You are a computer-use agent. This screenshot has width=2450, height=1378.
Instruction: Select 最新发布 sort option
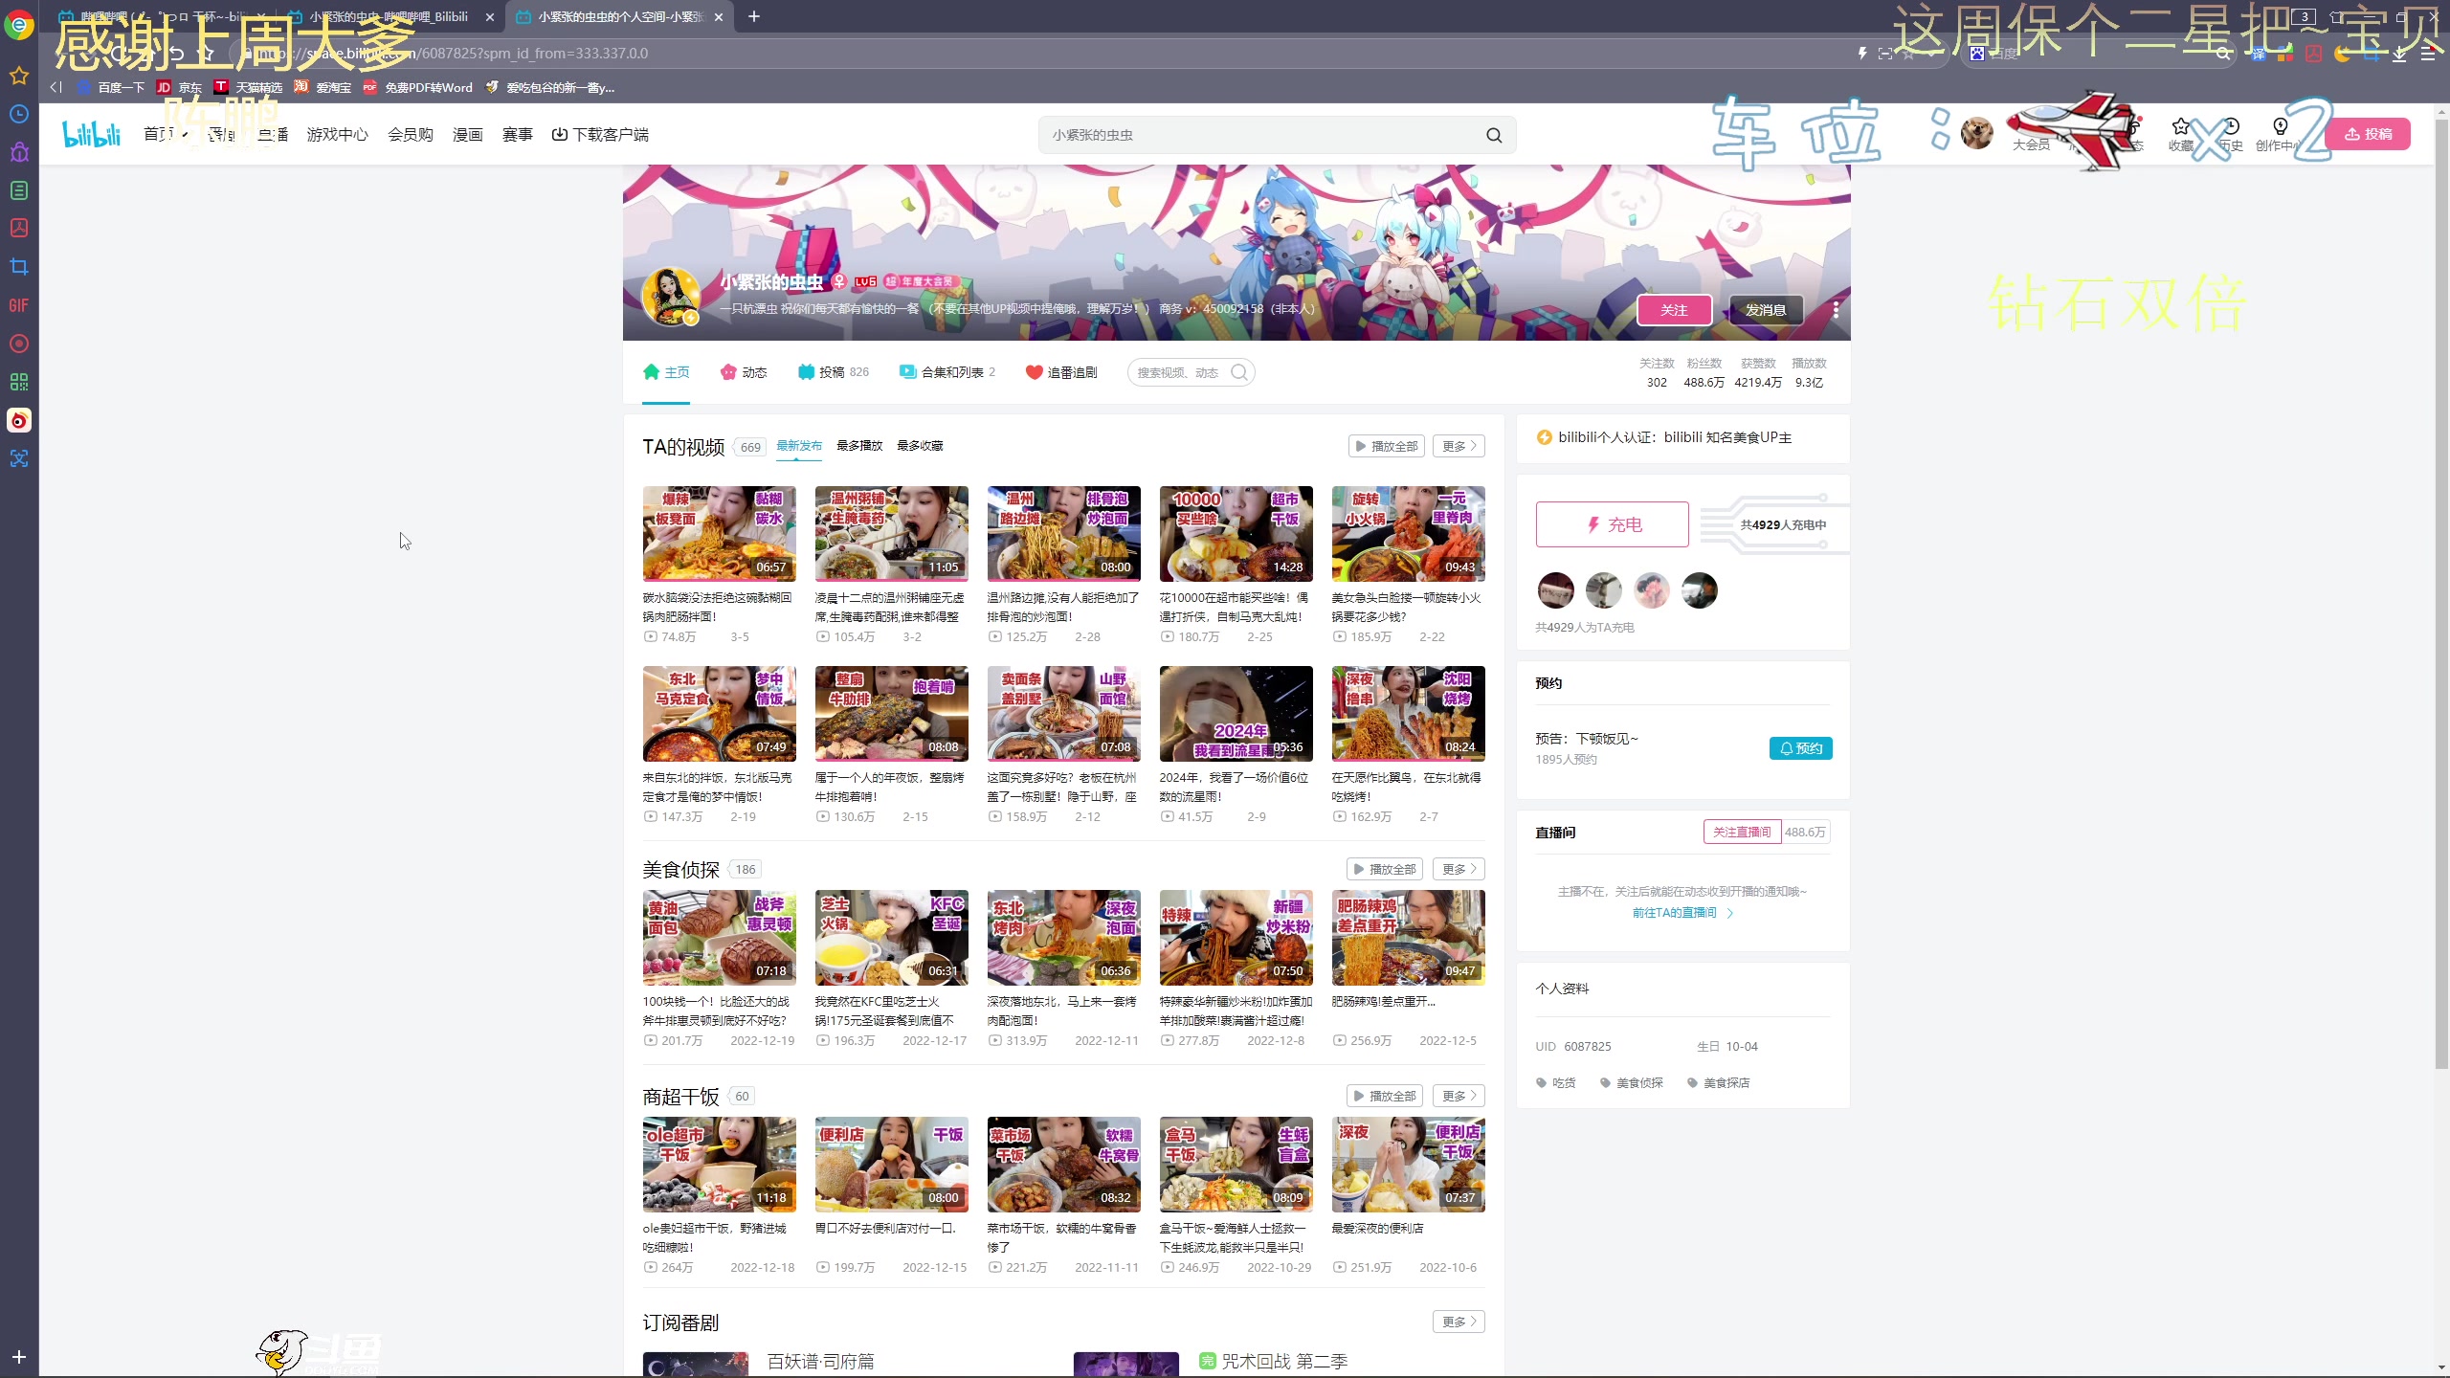pyautogui.click(x=799, y=446)
